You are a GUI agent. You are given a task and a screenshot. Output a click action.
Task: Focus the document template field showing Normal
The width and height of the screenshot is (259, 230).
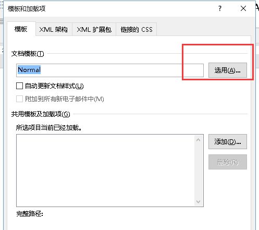click(x=110, y=70)
